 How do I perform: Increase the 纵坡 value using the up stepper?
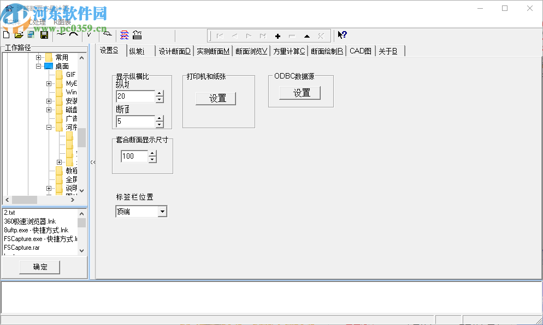click(x=159, y=93)
